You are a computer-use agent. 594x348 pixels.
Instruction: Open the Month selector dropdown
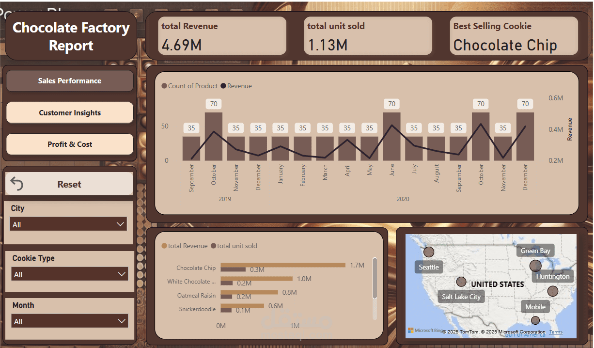coord(122,321)
